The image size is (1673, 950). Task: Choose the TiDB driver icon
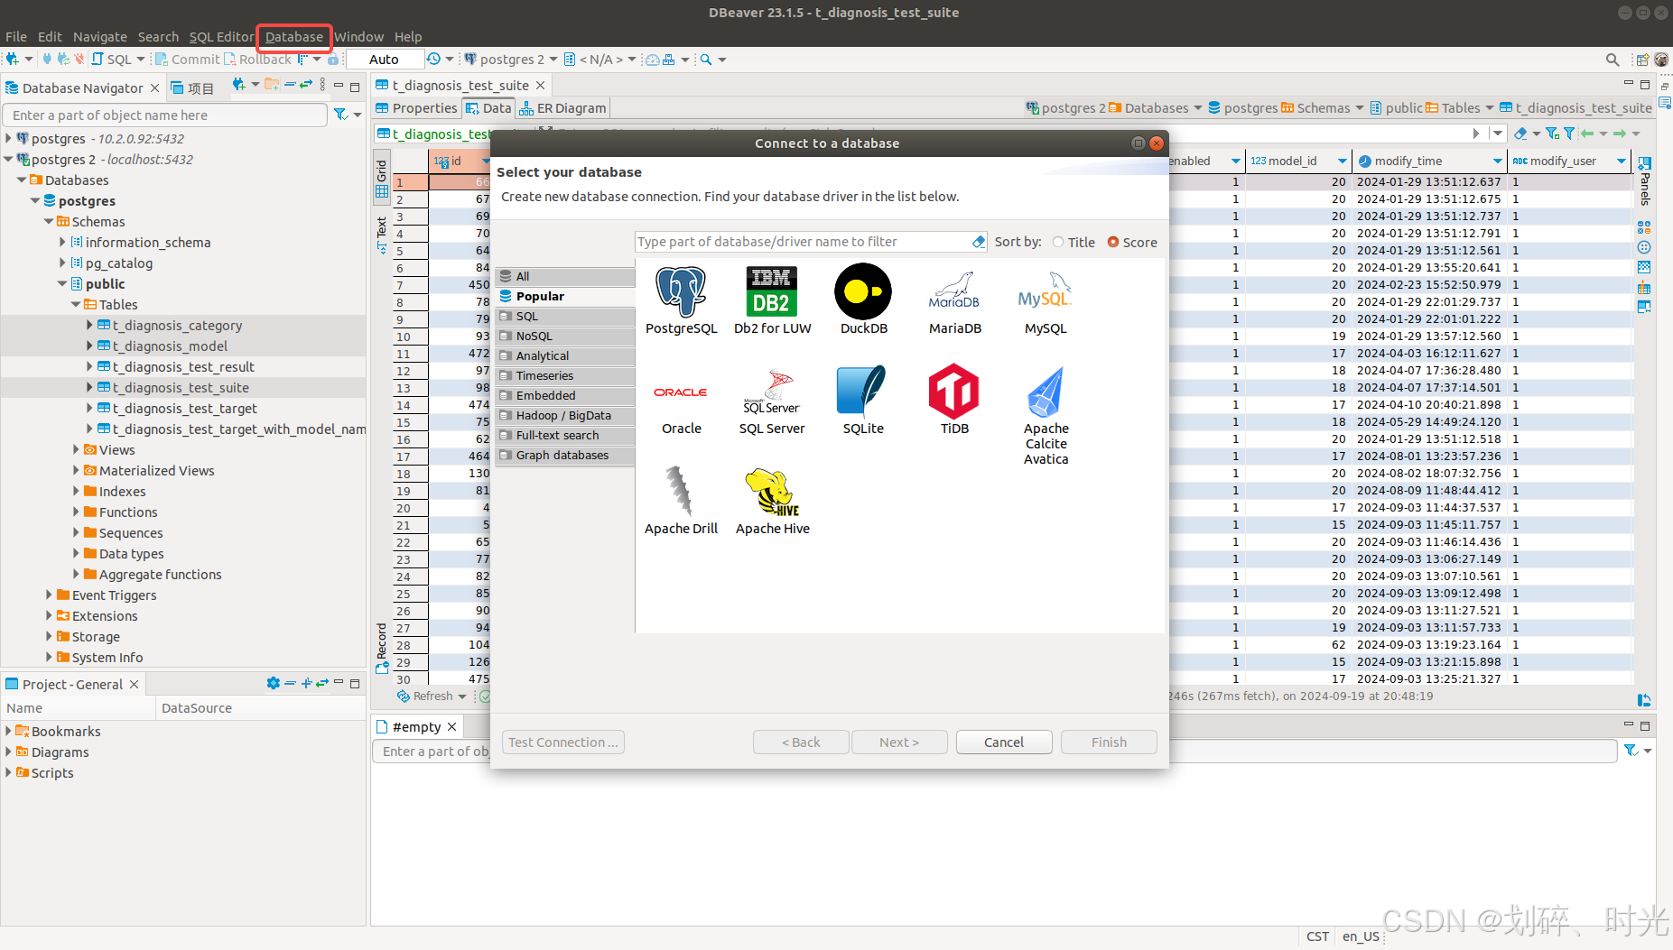click(x=954, y=401)
